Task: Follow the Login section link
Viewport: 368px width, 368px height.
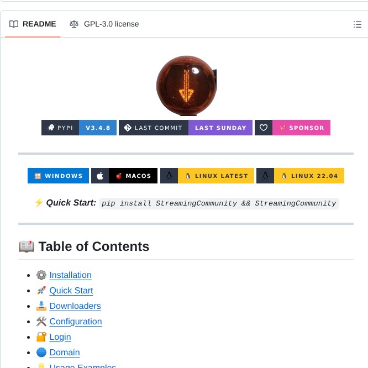Action: pos(60,337)
